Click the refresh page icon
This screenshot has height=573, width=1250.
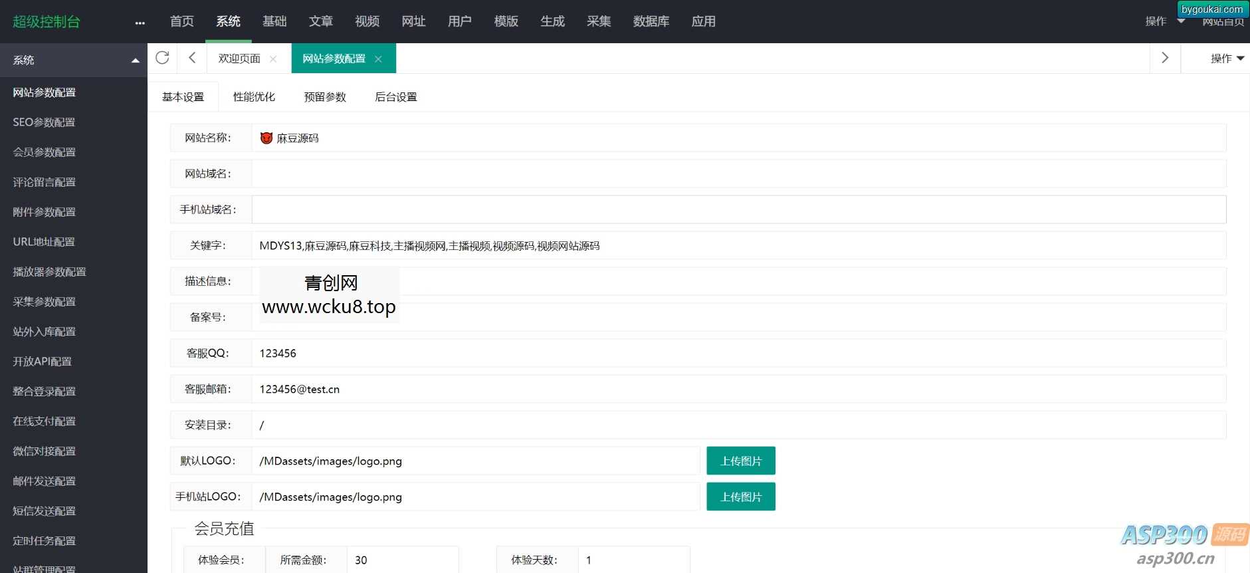(162, 58)
